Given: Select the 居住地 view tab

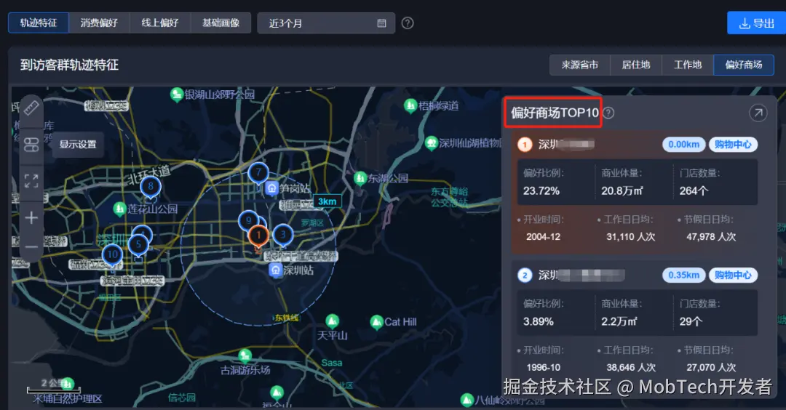Looking at the screenshot, I should (x=636, y=65).
